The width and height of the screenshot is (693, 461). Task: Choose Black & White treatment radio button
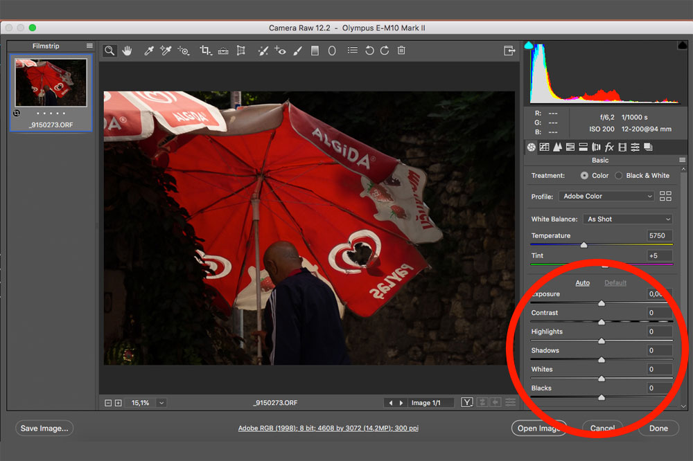(619, 175)
